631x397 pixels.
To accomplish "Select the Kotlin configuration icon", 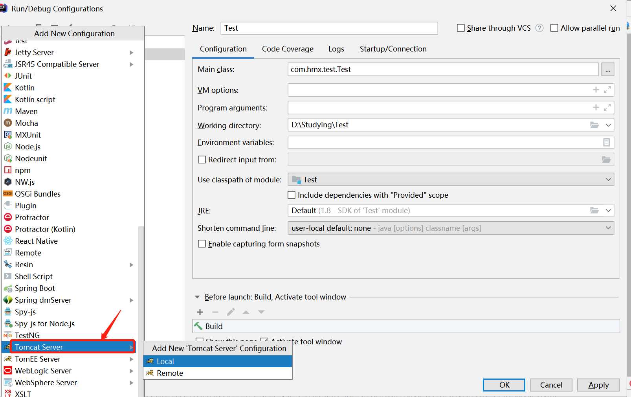I will coord(8,87).
